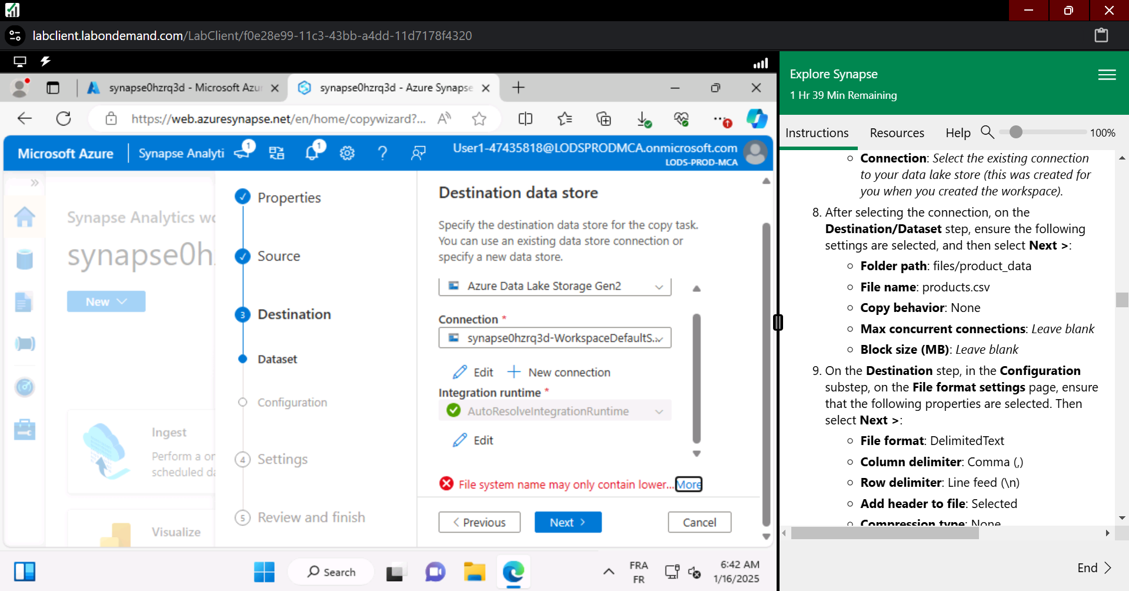Open the announcements megaphone icon

[x=243, y=152]
